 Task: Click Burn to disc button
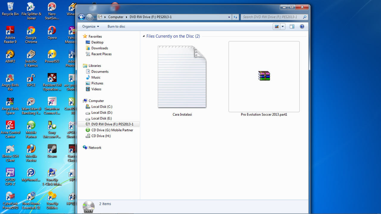(x=116, y=26)
